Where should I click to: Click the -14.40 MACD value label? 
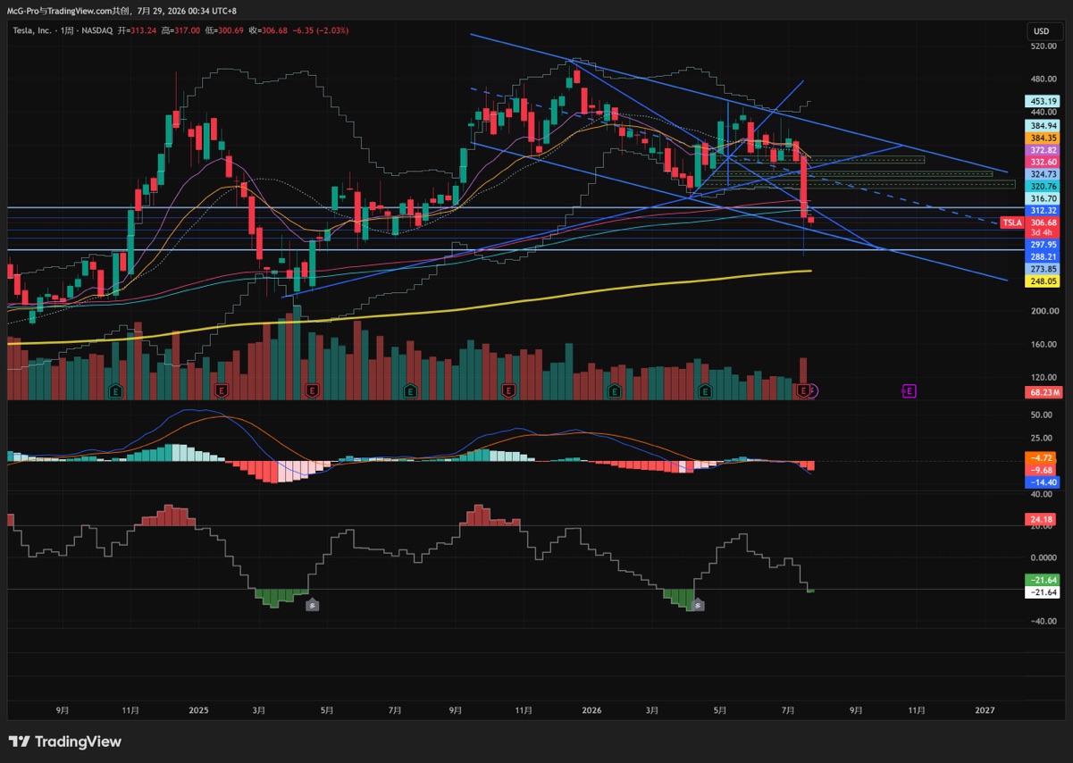pyautogui.click(x=1043, y=482)
